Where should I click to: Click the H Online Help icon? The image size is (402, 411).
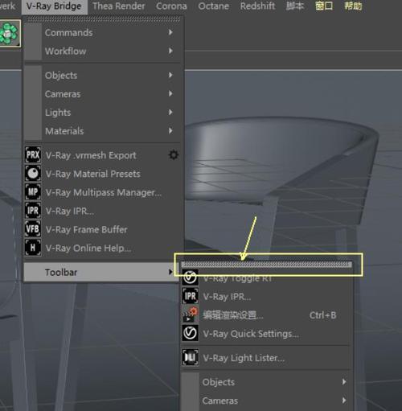click(33, 248)
